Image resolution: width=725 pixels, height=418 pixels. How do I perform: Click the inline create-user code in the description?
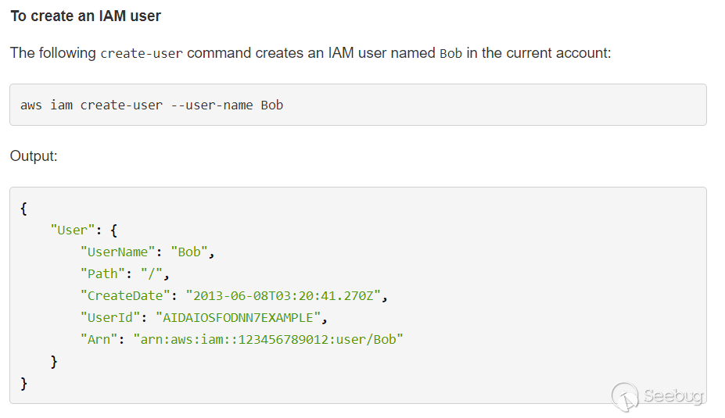(142, 54)
